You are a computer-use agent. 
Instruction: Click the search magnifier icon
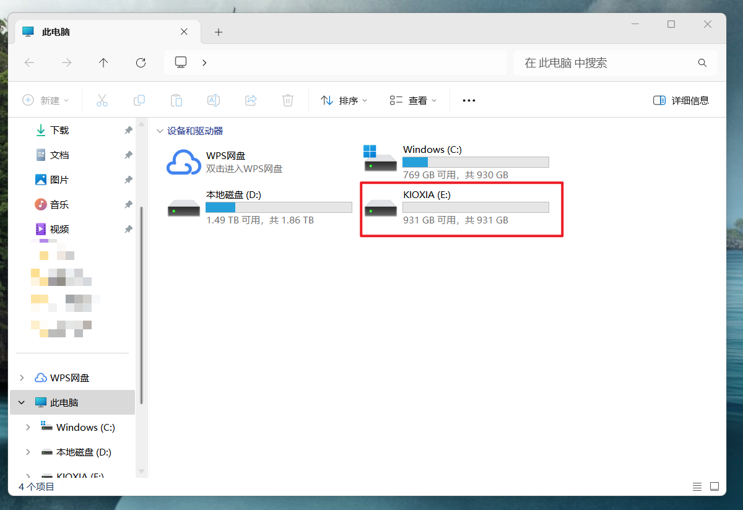pos(702,63)
